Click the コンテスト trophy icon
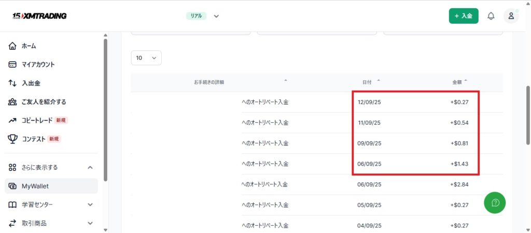The image size is (531, 233). [x=13, y=139]
